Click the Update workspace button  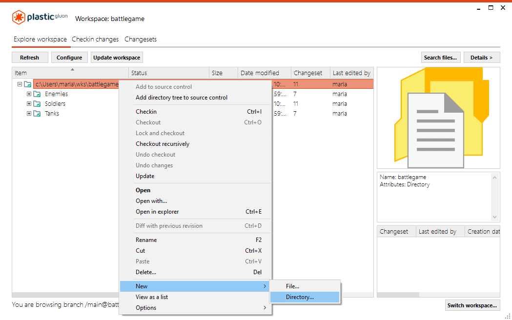(x=117, y=58)
